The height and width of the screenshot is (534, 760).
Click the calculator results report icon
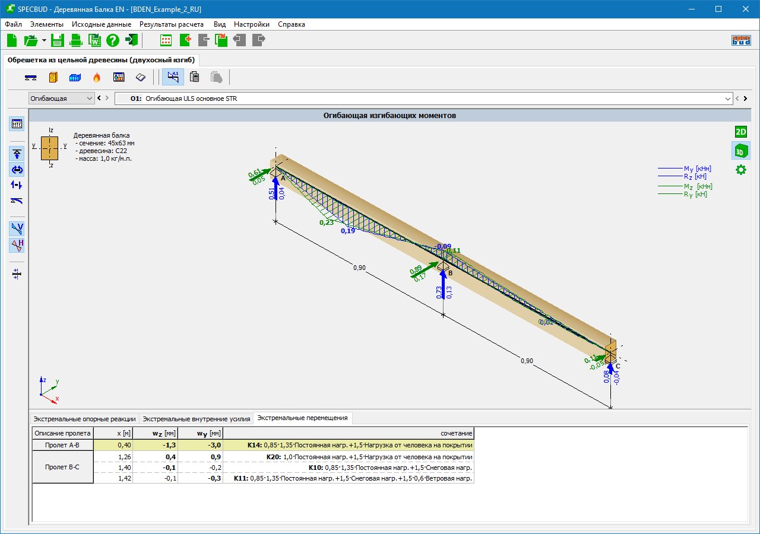pyautogui.click(x=194, y=77)
